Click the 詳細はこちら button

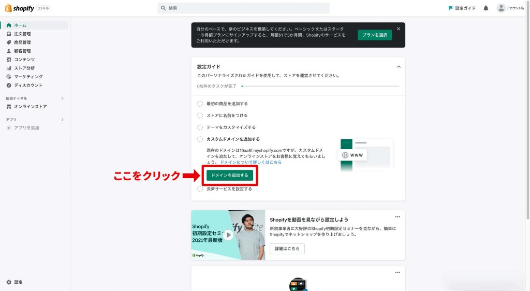tap(287, 249)
